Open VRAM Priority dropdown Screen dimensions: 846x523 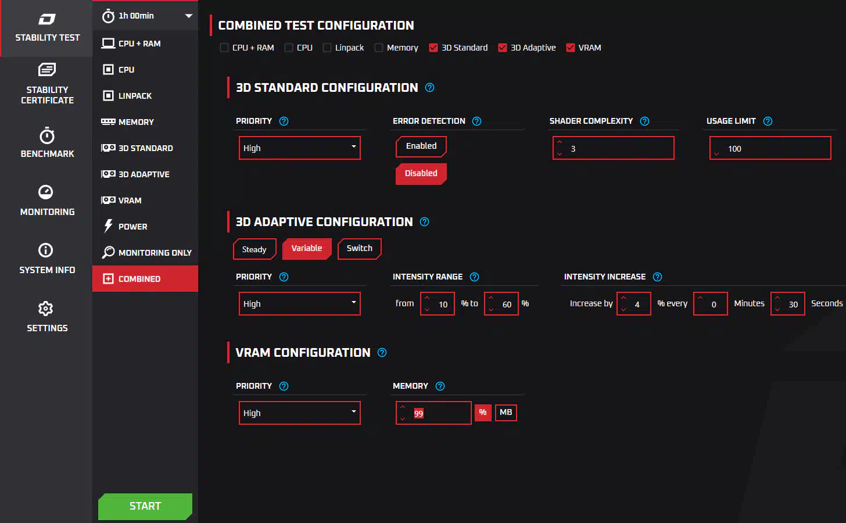tap(300, 413)
